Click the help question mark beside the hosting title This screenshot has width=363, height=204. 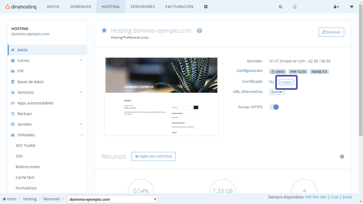[x=199, y=30]
